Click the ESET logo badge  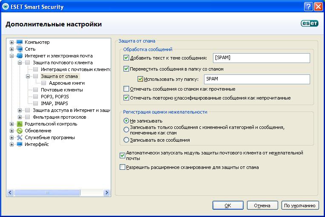coord(310,23)
